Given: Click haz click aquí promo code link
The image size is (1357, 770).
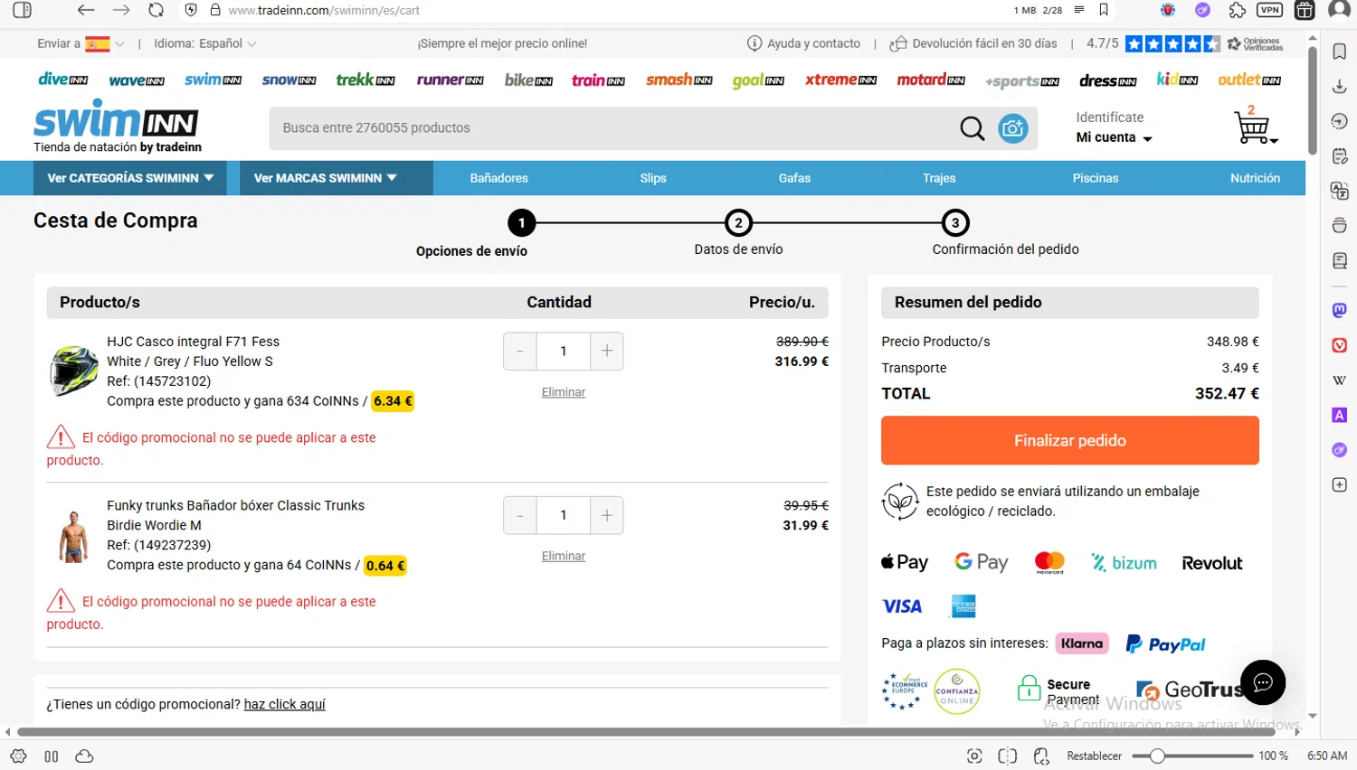Looking at the screenshot, I should click(284, 704).
